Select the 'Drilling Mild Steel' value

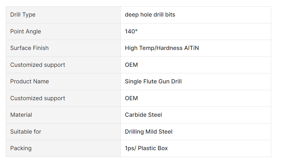tap(149, 132)
